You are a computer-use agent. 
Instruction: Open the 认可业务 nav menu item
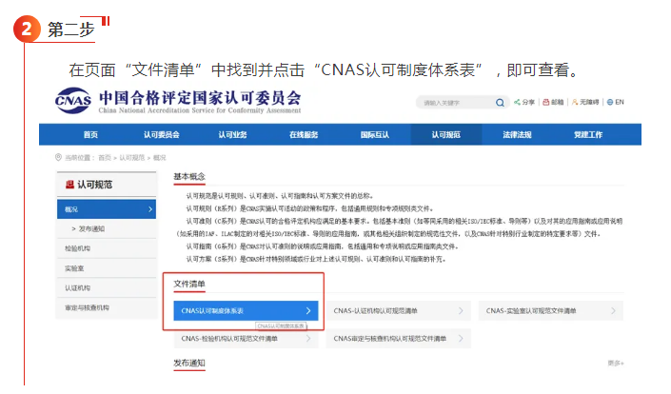[232, 135]
